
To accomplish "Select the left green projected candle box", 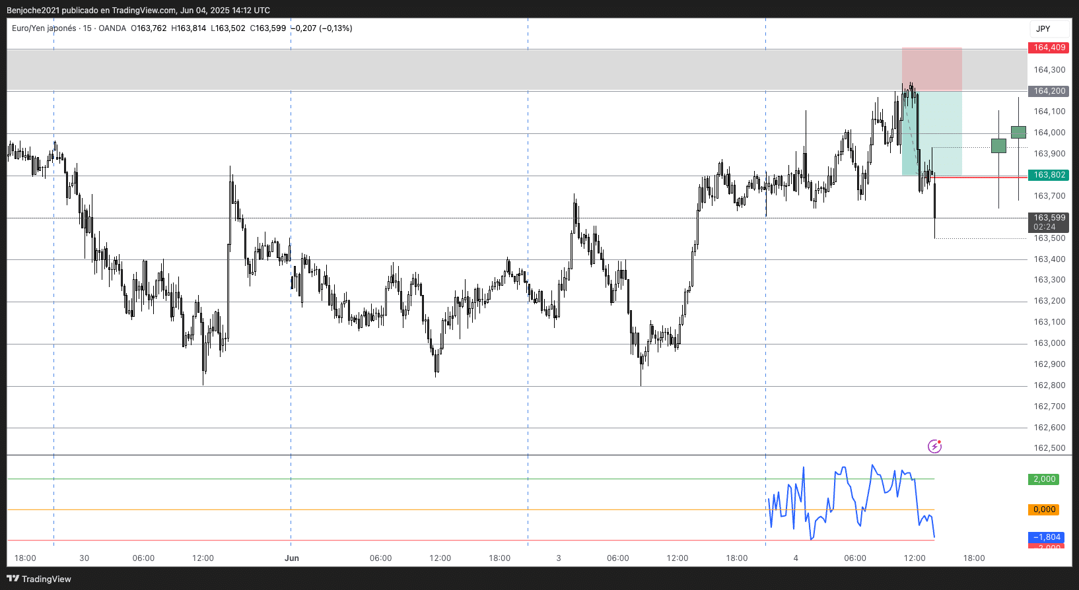I will [998, 146].
